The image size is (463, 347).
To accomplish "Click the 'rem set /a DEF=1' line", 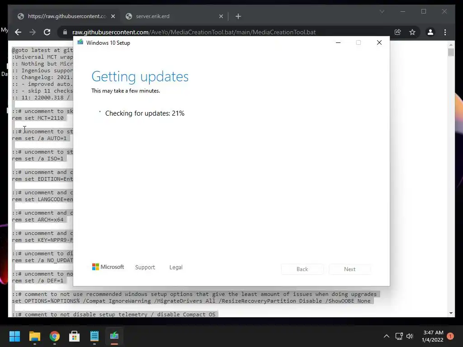I will 38,281.
